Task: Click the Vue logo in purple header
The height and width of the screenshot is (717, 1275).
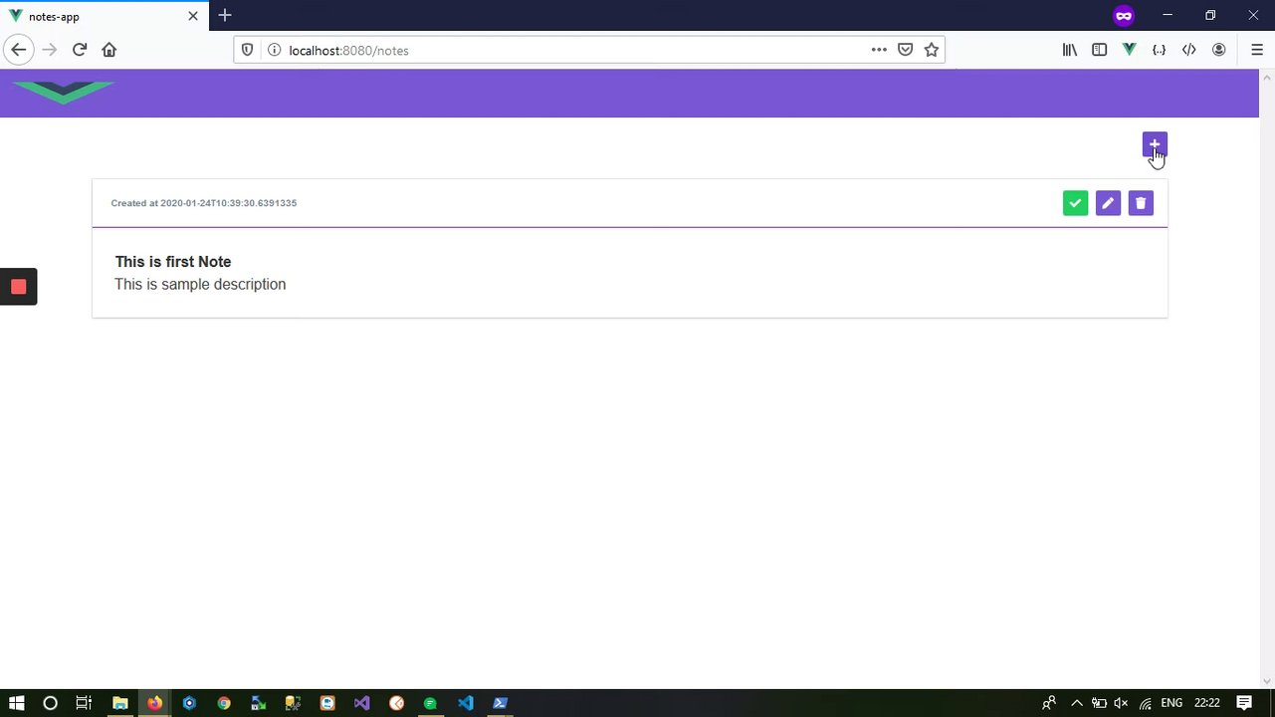Action: pos(64,93)
